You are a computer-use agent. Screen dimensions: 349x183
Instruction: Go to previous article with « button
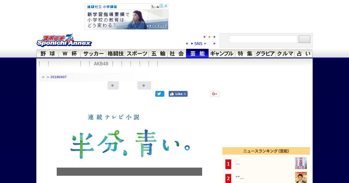point(113,85)
